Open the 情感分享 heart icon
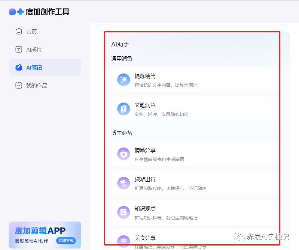Viewport: 299px width, 250px height. tap(124, 154)
